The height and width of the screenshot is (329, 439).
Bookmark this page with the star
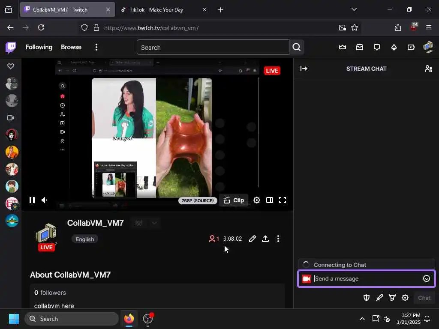[x=355, y=27]
